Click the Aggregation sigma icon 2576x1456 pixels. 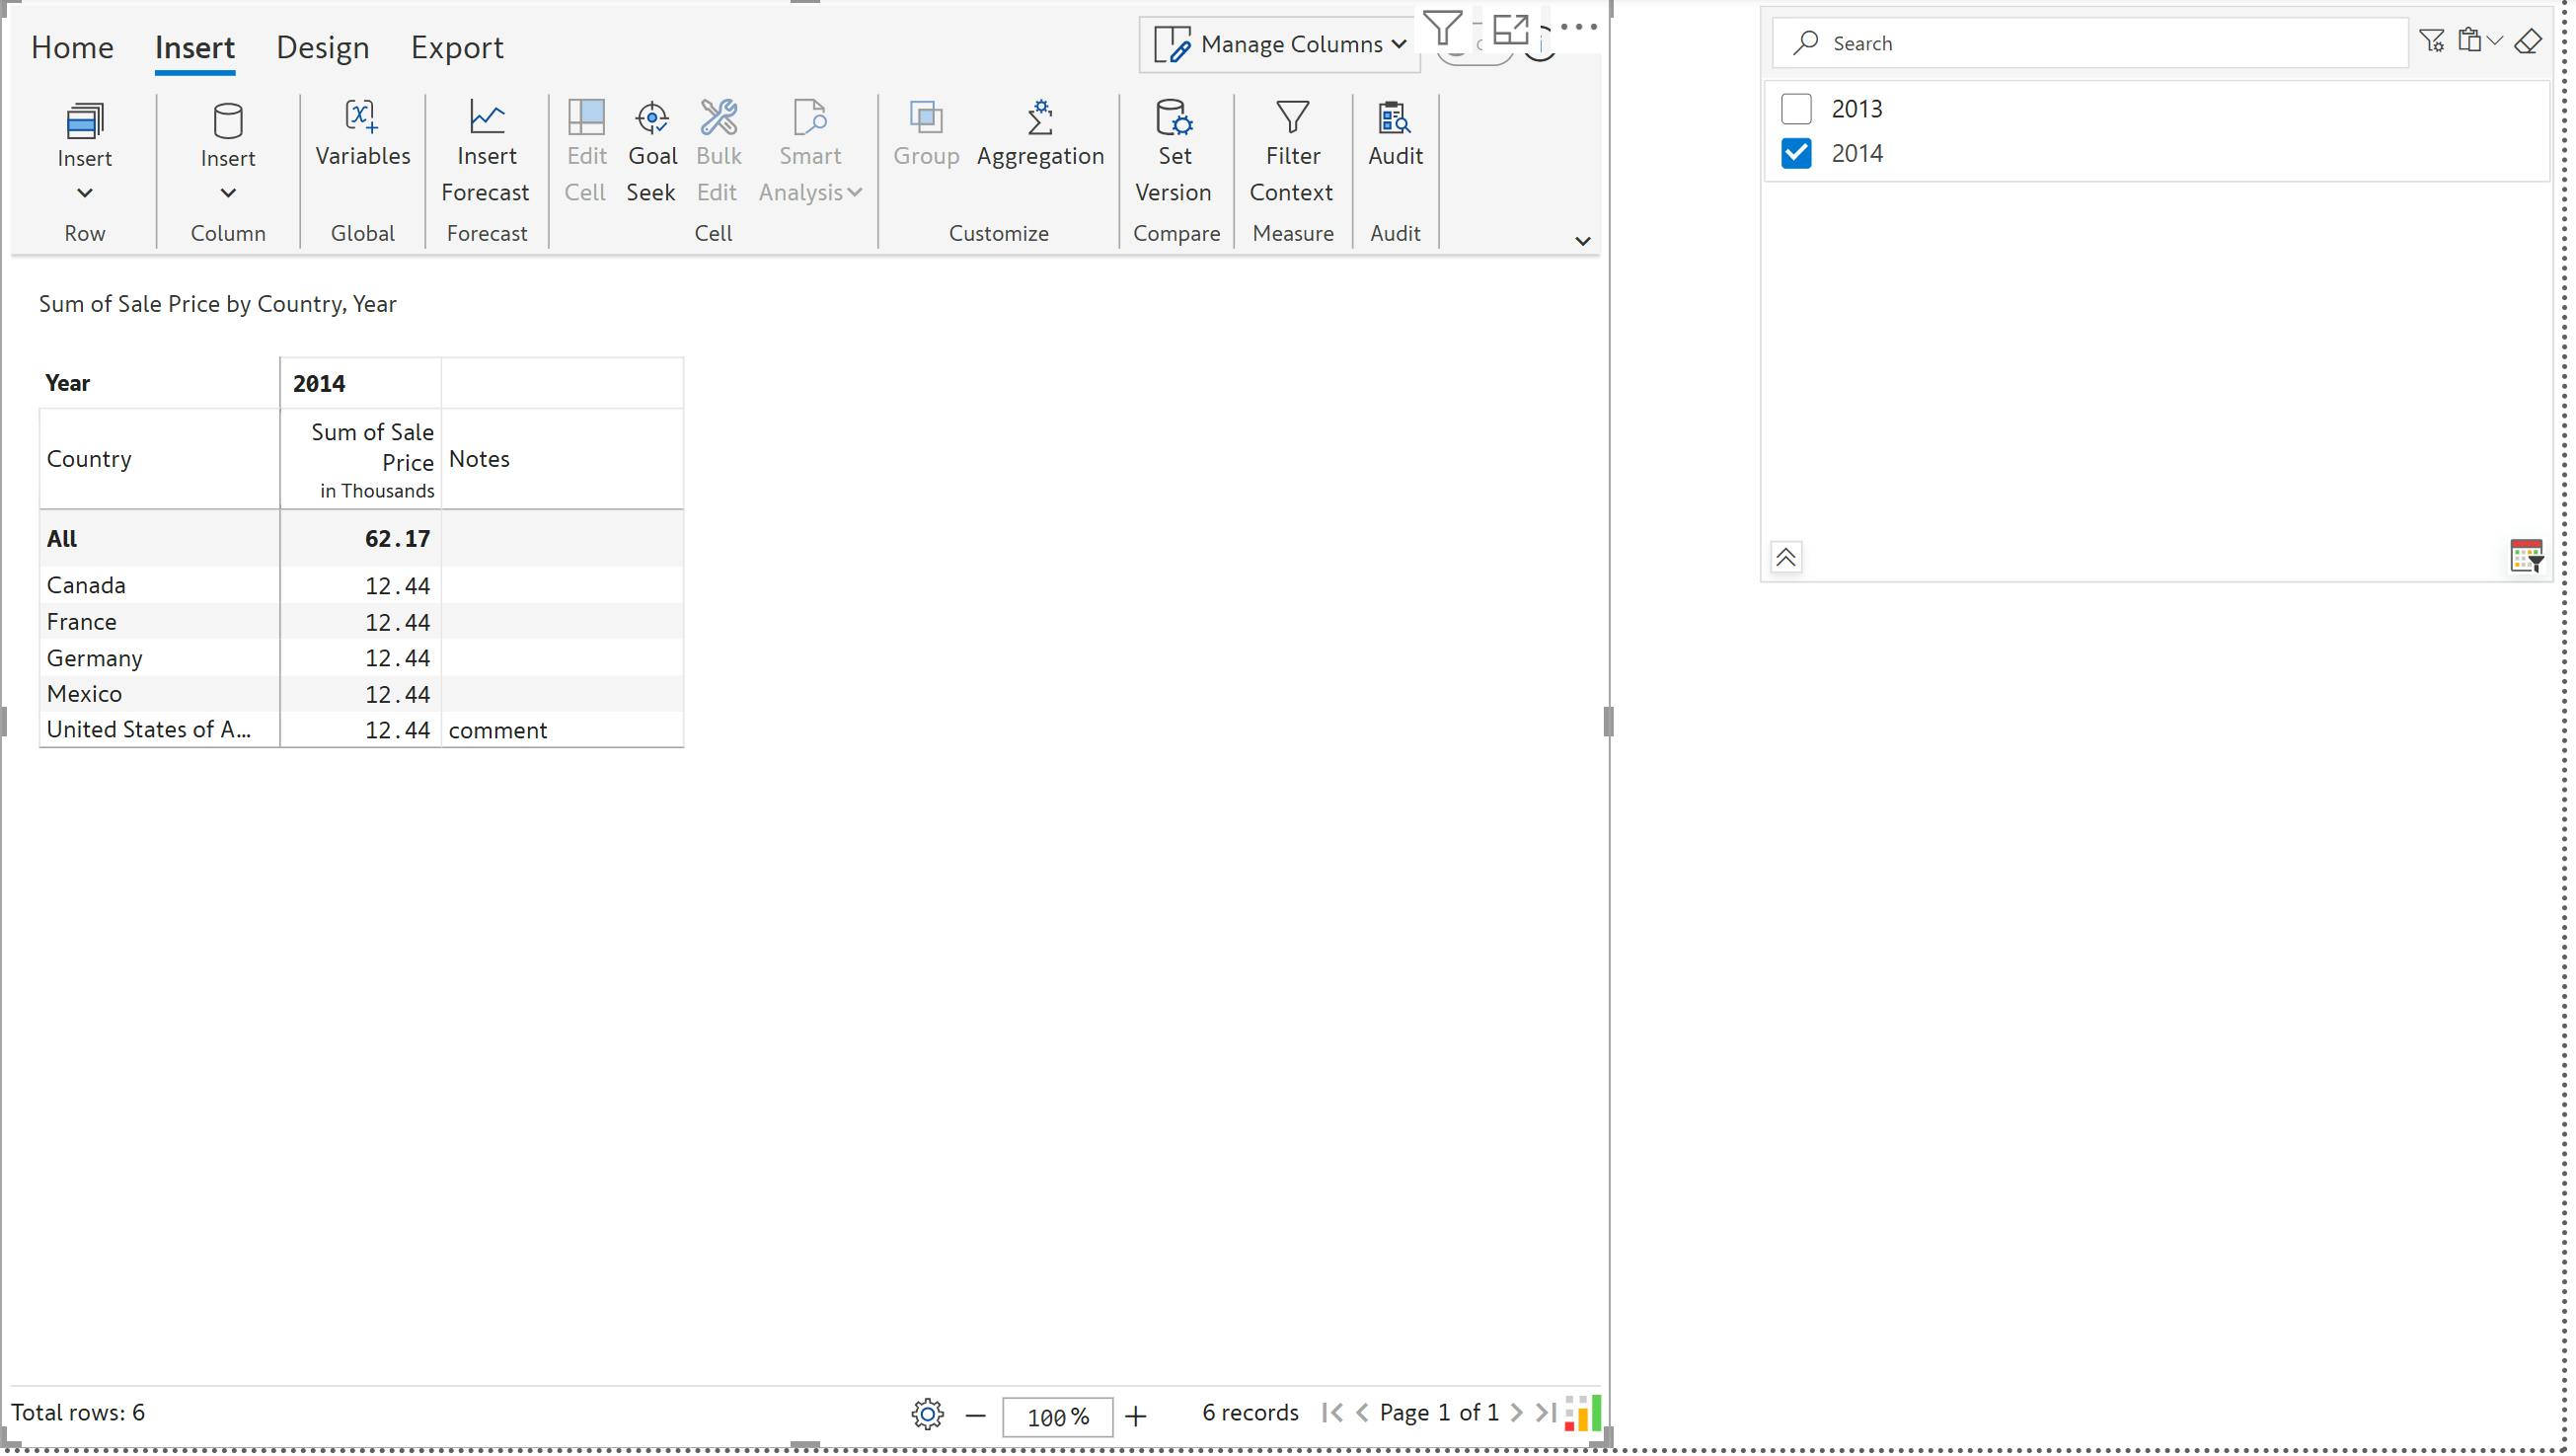coord(1039,118)
